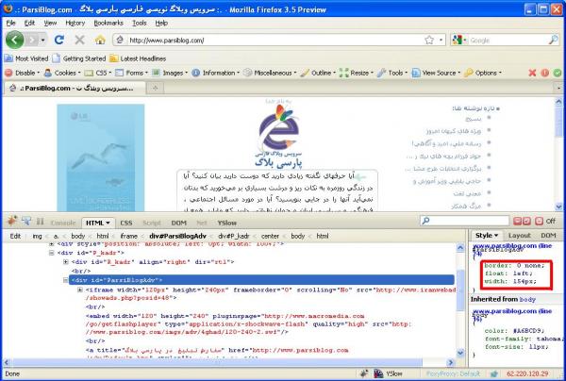Go to Home page via house icon
This screenshot has width=566, height=381.
(100, 40)
